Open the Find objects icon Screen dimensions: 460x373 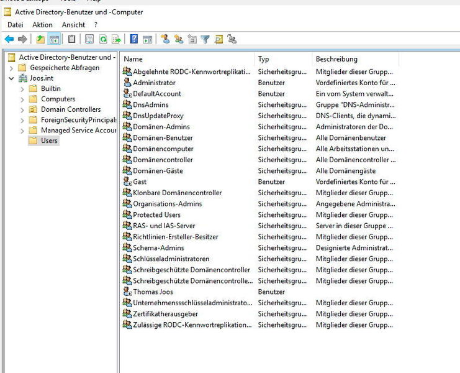pos(219,39)
